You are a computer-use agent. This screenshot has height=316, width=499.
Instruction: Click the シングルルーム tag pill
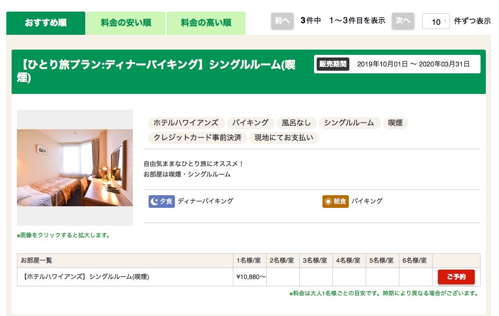[x=349, y=123]
